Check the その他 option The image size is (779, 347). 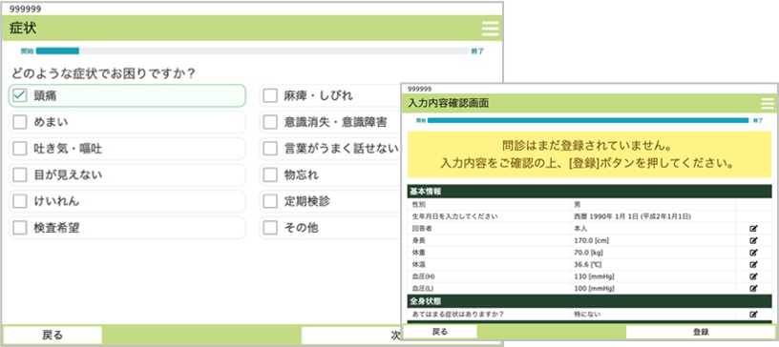click(270, 228)
